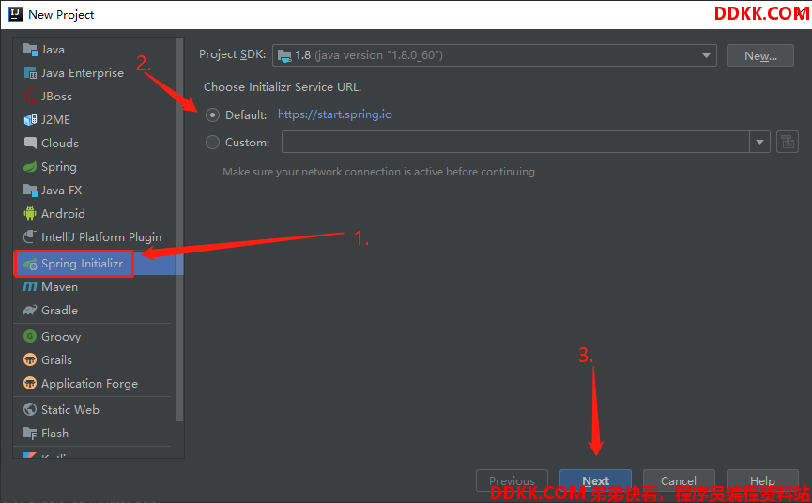Click the Gradle elephant icon

30,310
